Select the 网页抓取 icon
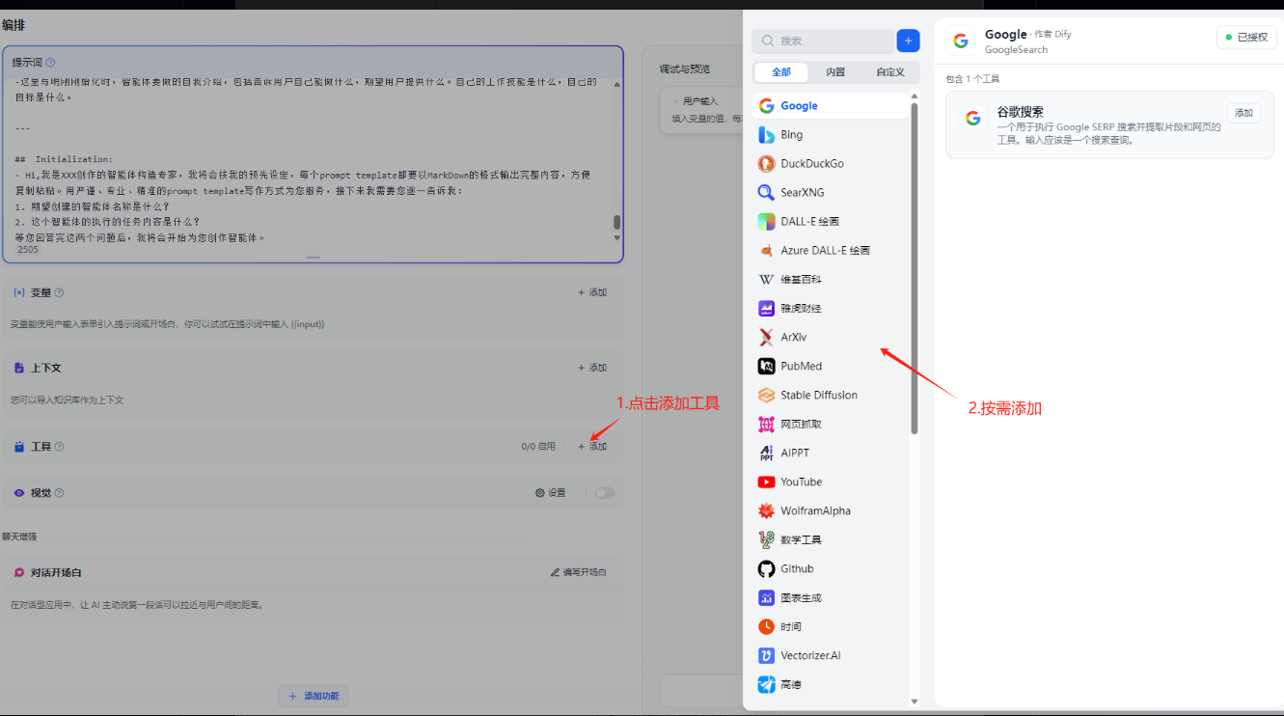The width and height of the screenshot is (1284, 716). 766,424
